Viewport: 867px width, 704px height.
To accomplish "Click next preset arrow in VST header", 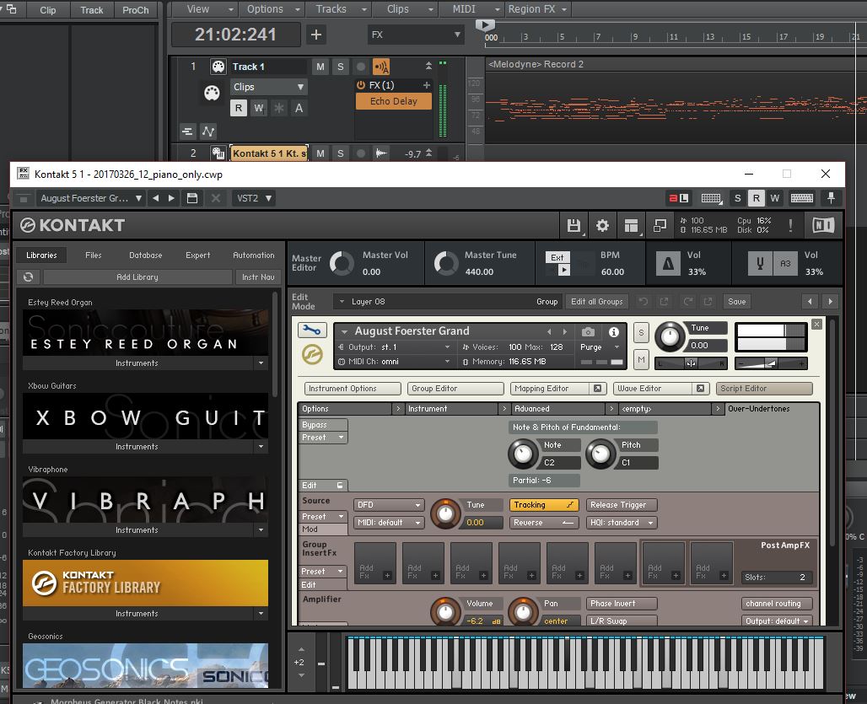I will pos(171,198).
